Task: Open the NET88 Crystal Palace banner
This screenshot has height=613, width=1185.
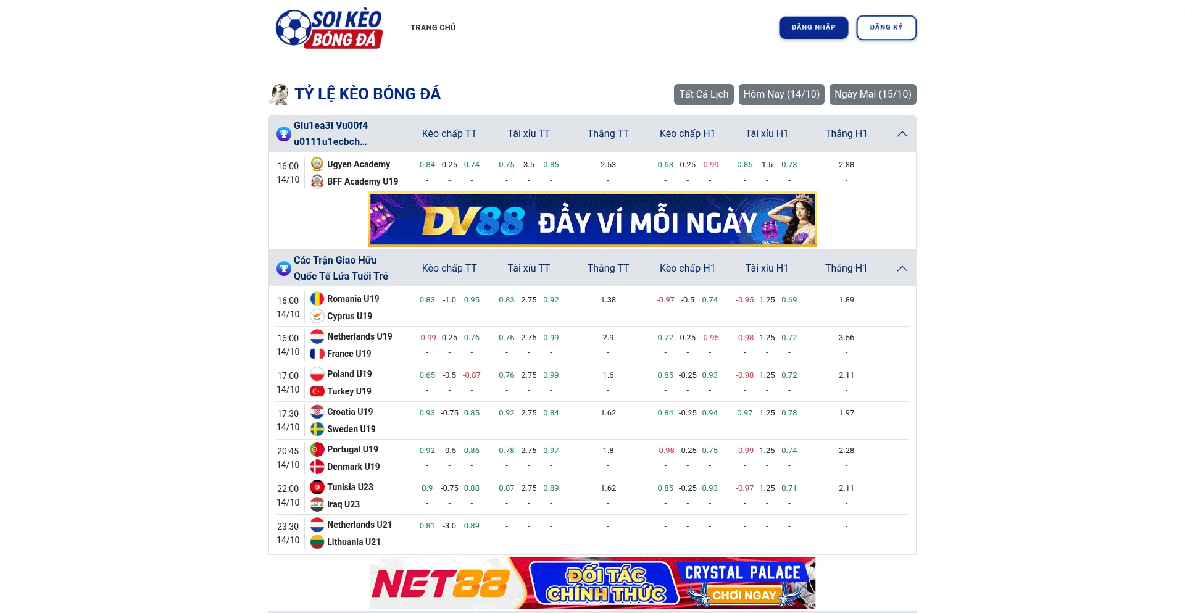Action: click(x=592, y=583)
